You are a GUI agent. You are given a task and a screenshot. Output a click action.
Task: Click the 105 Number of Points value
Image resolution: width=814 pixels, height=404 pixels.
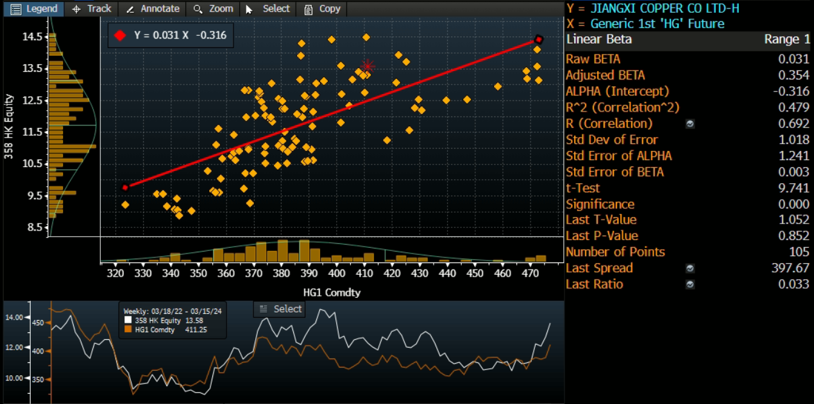(x=799, y=252)
